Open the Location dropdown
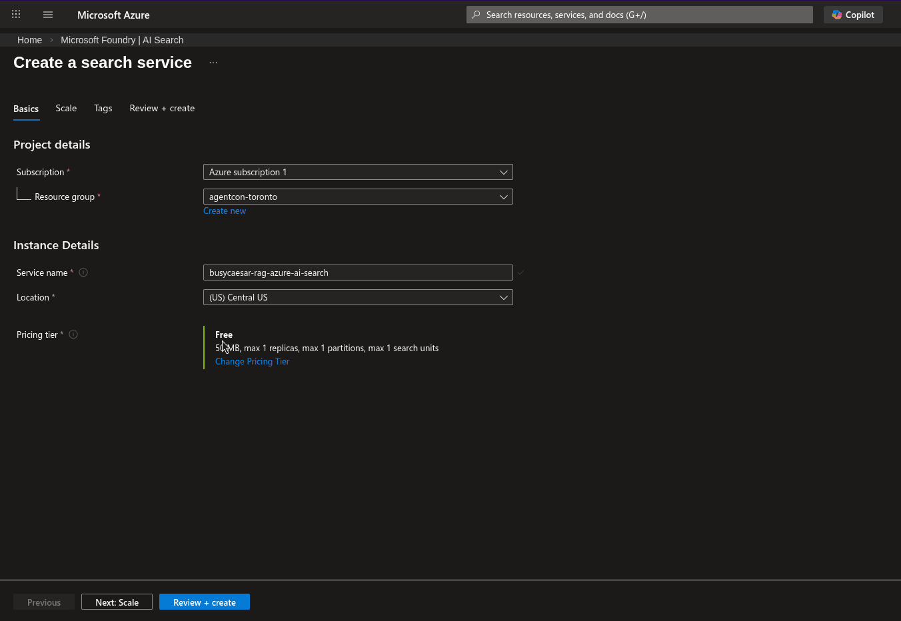The height and width of the screenshot is (621, 901). [358, 297]
